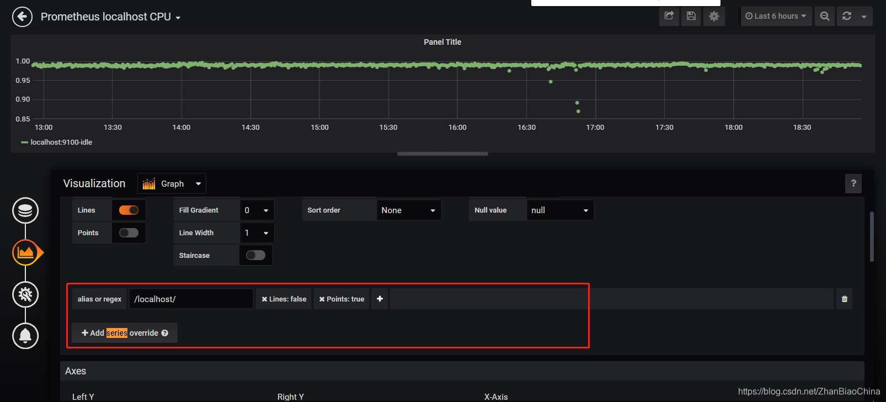The height and width of the screenshot is (402, 886).
Task: Refresh the dashboard
Action: 847,16
